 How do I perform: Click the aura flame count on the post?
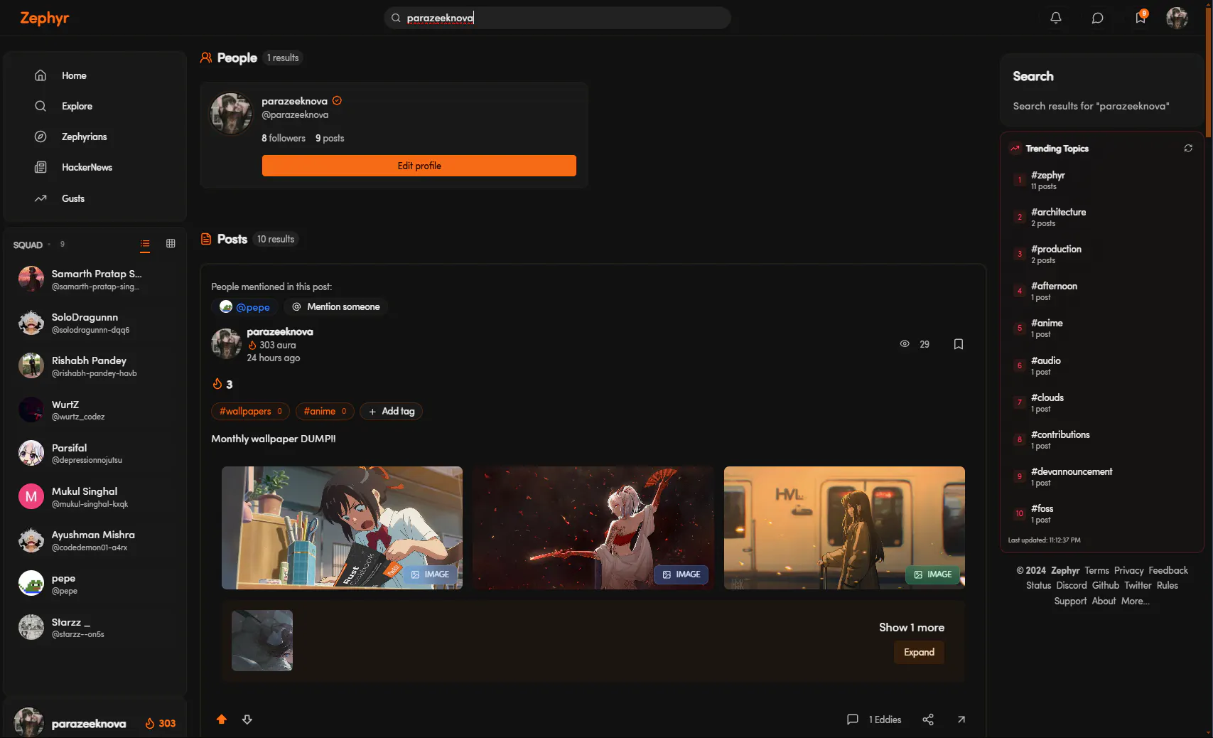click(x=222, y=385)
